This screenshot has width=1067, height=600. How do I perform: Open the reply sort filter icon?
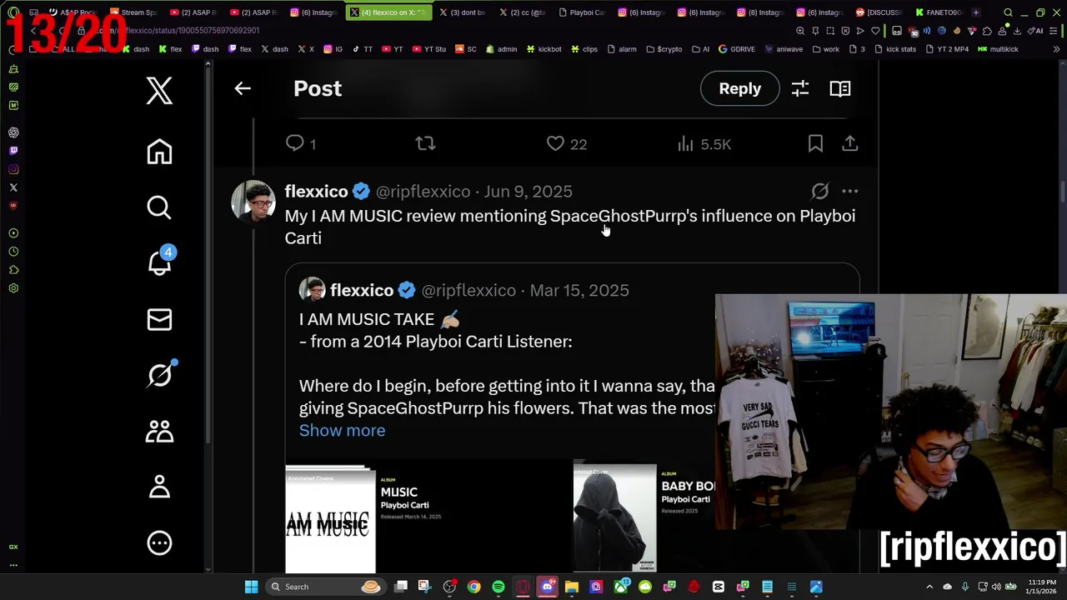[800, 88]
